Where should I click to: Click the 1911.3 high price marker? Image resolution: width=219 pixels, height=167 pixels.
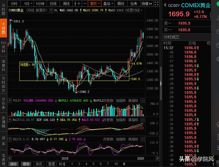(19, 21)
